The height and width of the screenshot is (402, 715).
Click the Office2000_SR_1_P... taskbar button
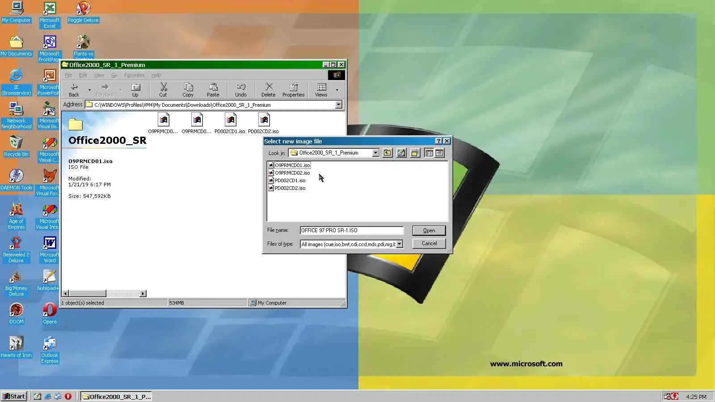(117, 396)
